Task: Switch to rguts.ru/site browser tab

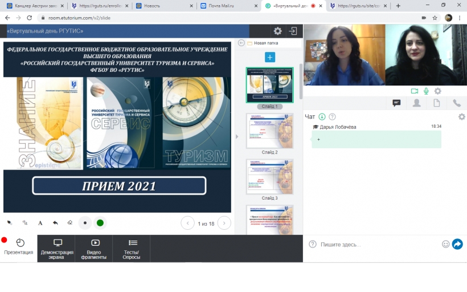Action: (359, 6)
